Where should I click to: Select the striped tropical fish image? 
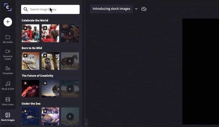[50, 116]
